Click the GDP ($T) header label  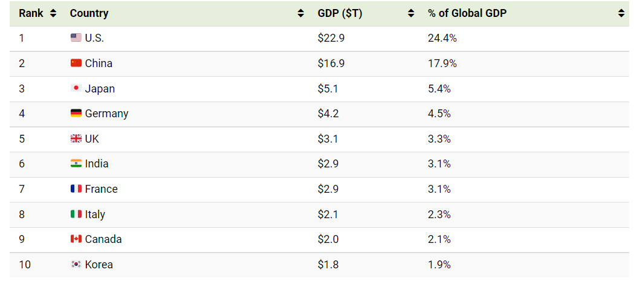(x=340, y=13)
